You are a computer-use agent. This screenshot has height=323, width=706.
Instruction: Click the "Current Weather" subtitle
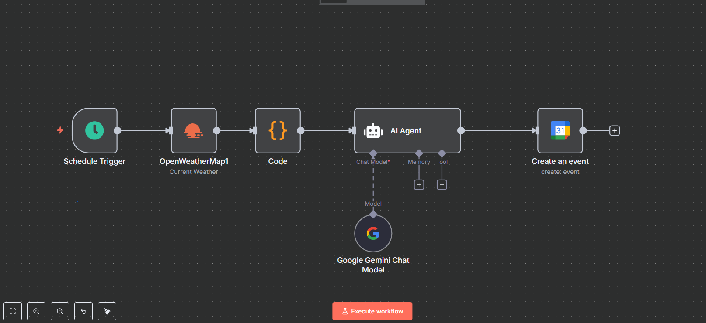194,172
